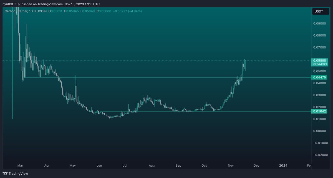Viewport: 333px width, 178px height.
Task: Click the Nov label on the time axis
Action: [x=231, y=166]
